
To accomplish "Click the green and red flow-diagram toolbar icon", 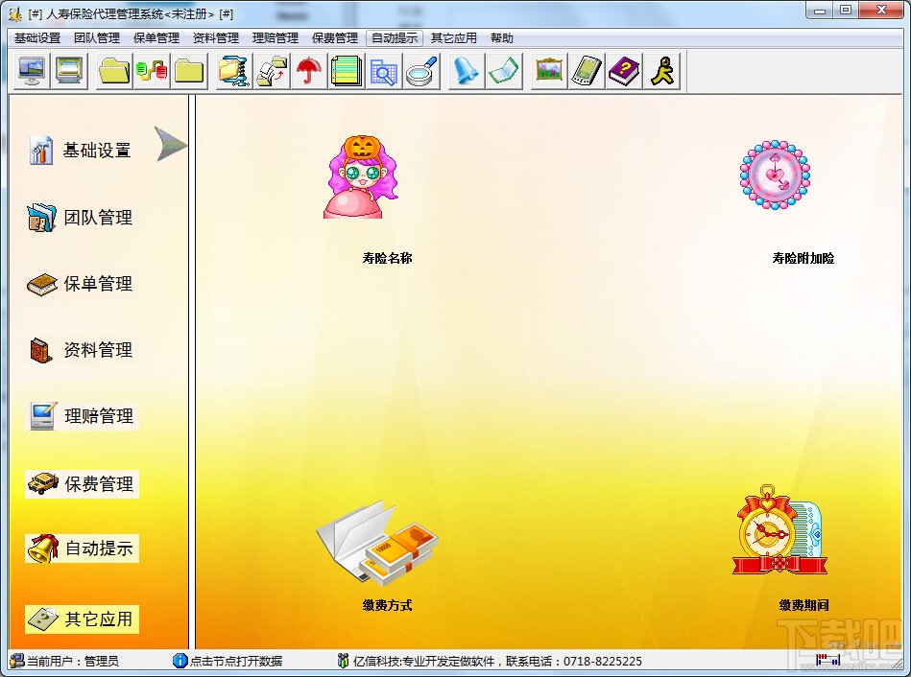I will click(152, 71).
